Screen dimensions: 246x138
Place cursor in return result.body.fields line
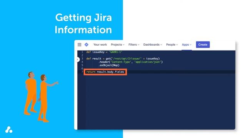click(105, 72)
